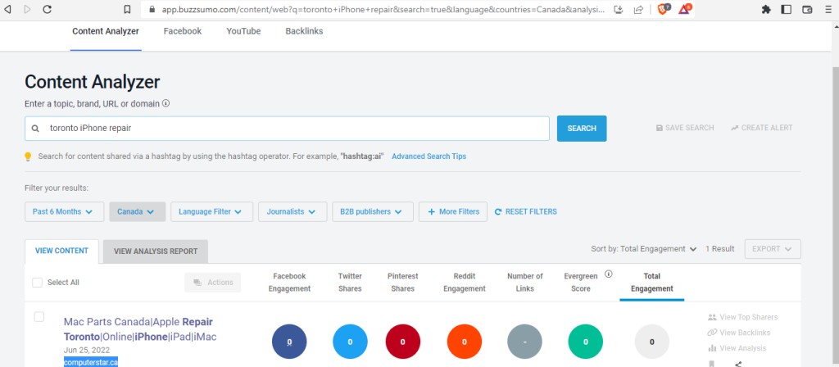This screenshot has height=367, width=839.
Task: Click the blue SEARCH button
Action: 582,129
